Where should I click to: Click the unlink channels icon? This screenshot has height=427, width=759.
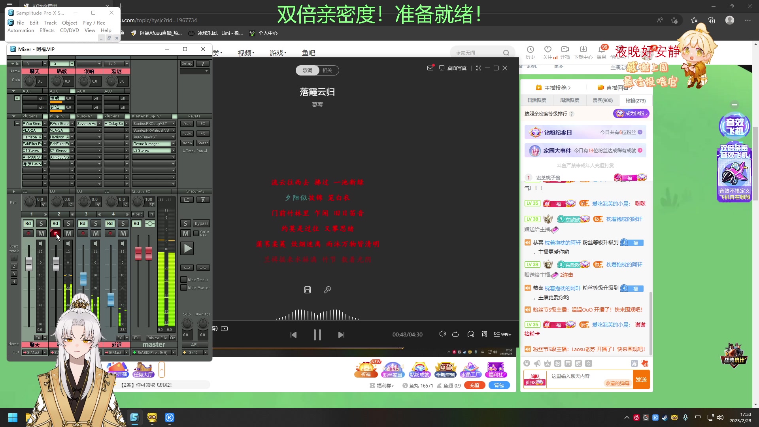[203, 268]
